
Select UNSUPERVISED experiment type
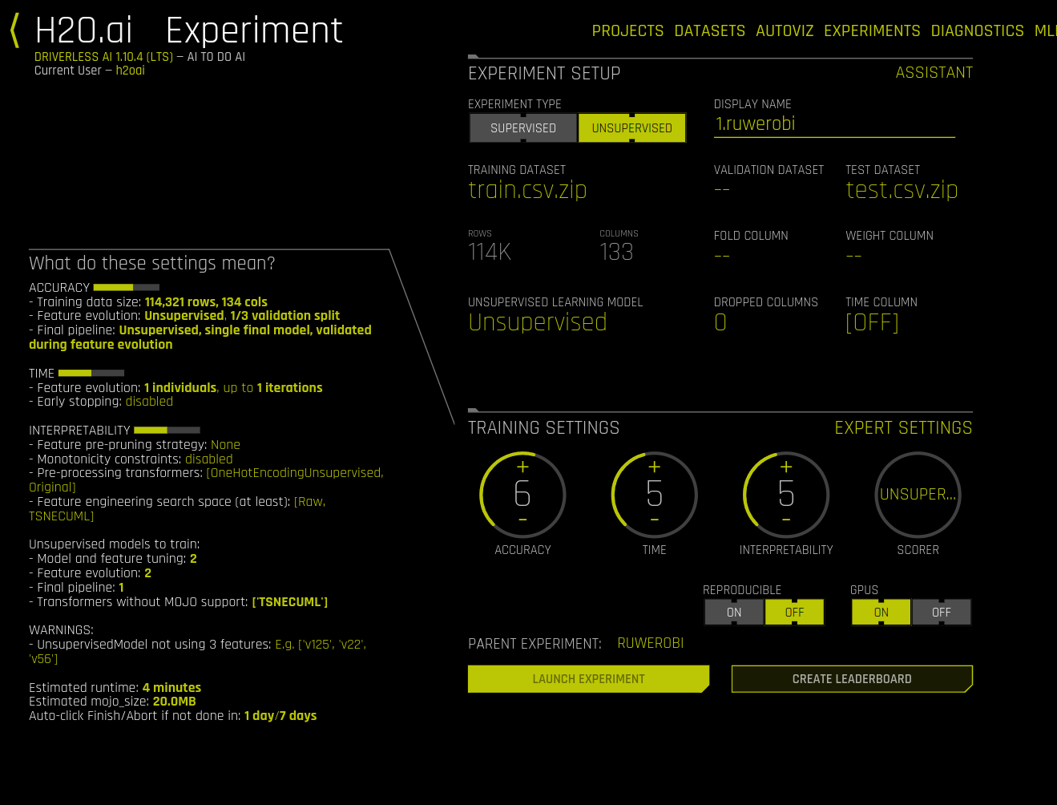[x=631, y=128]
